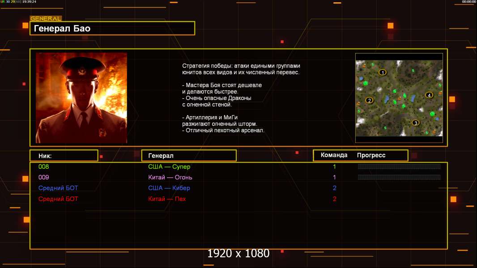Viewport: 477px width, 268px height.
Task: Click the "Китай — Огонь" general entry
Action: [x=170, y=177]
